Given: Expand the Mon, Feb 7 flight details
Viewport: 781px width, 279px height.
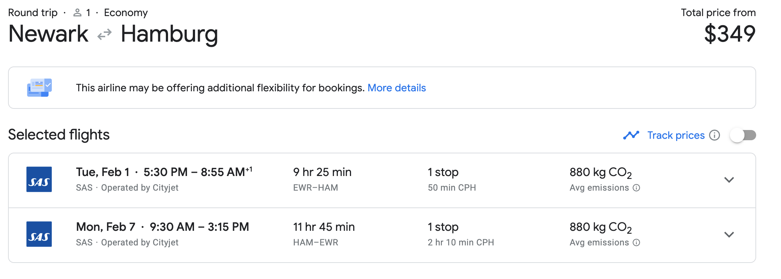Looking at the screenshot, I should tap(729, 234).
